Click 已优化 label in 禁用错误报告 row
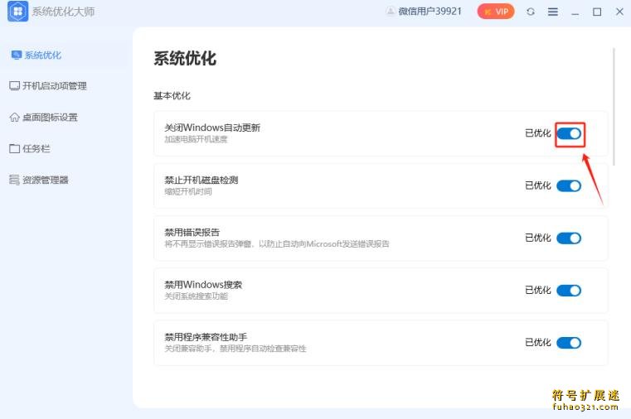631x419 pixels. tap(537, 238)
